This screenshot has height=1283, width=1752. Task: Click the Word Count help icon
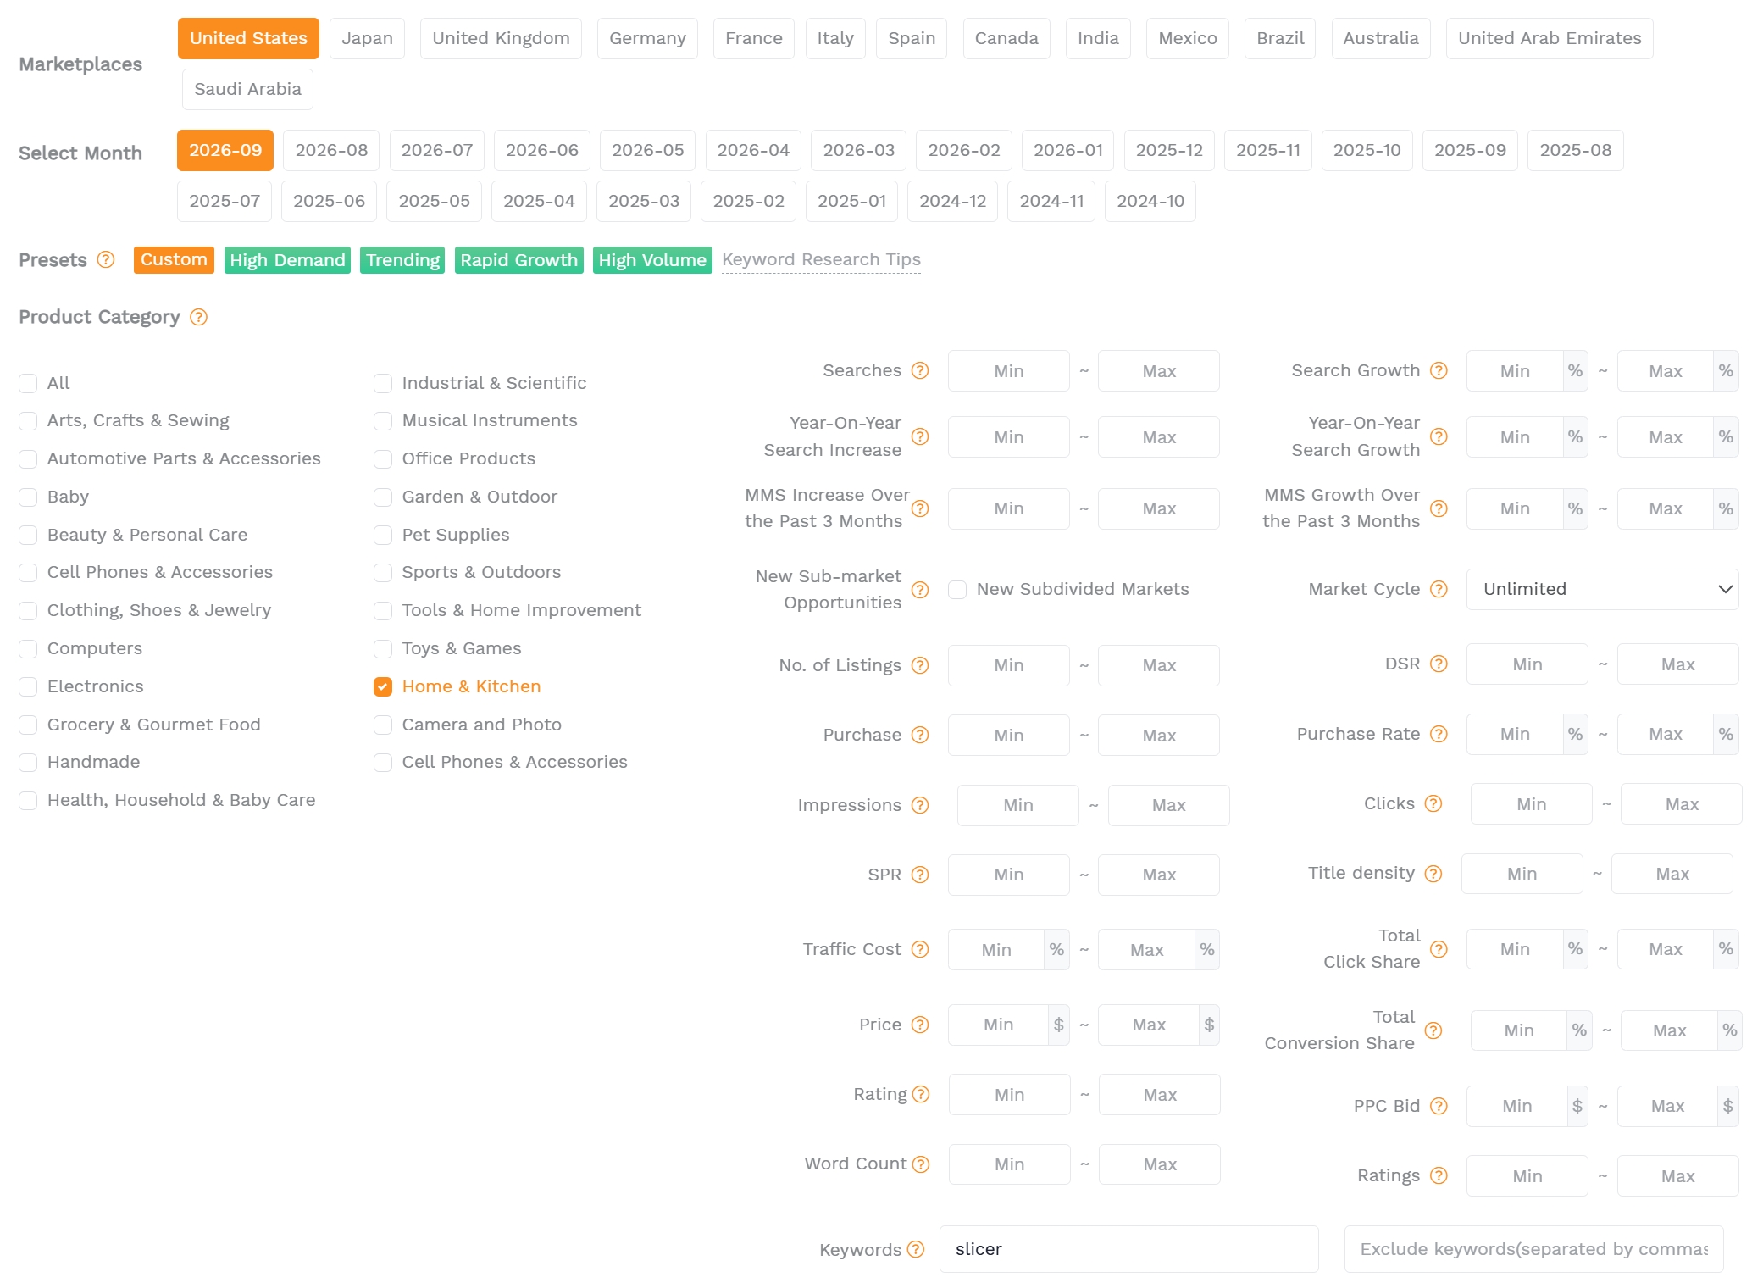pos(921,1164)
